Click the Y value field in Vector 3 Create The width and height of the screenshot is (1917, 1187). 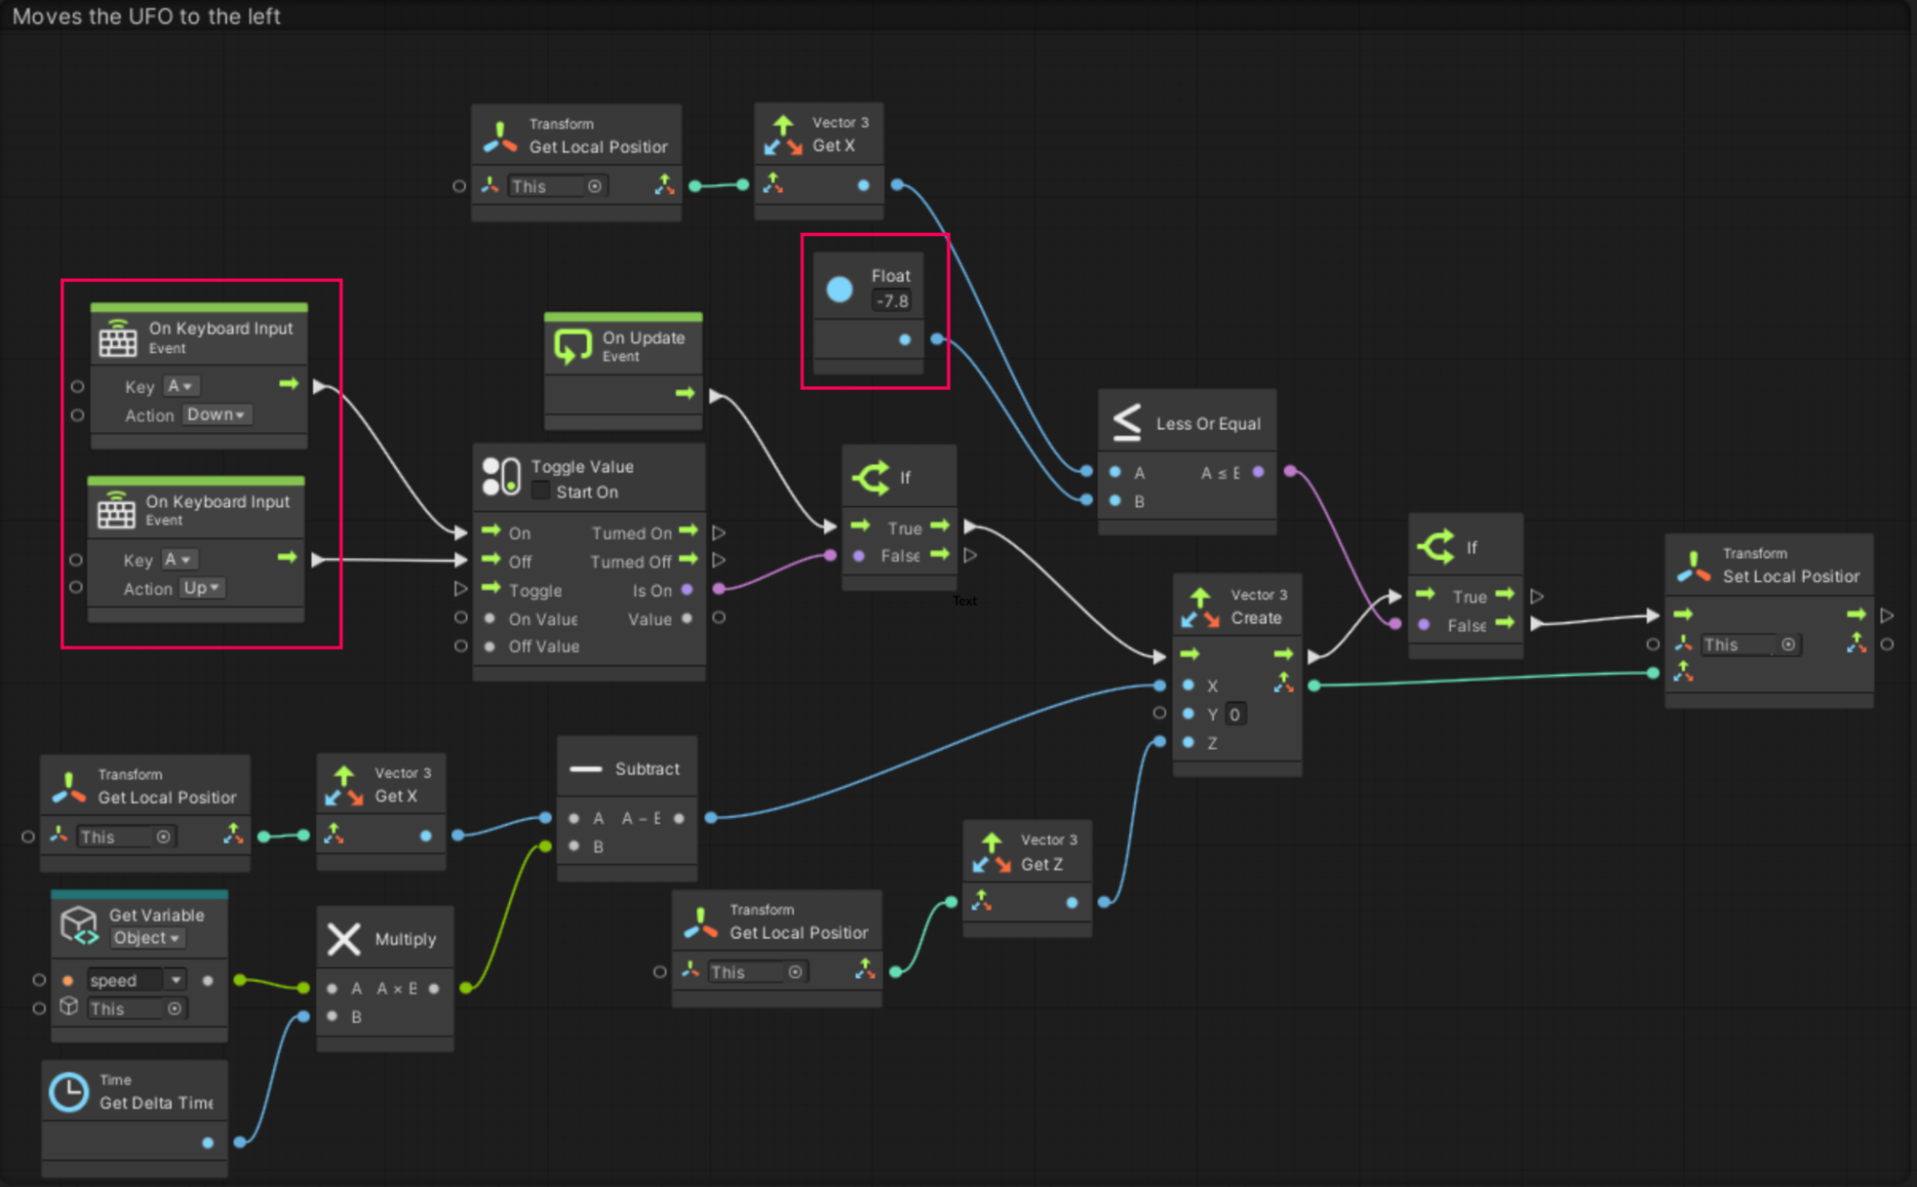point(1235,714)
